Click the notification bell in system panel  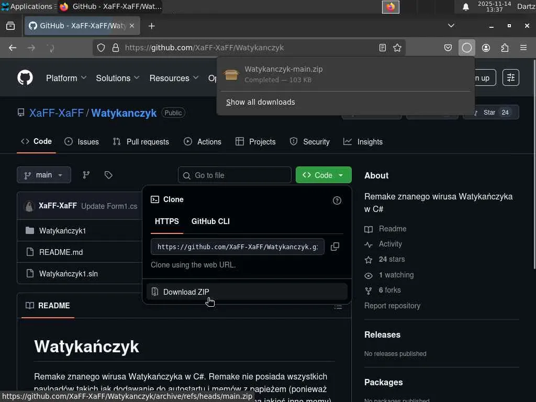(465, 7)
